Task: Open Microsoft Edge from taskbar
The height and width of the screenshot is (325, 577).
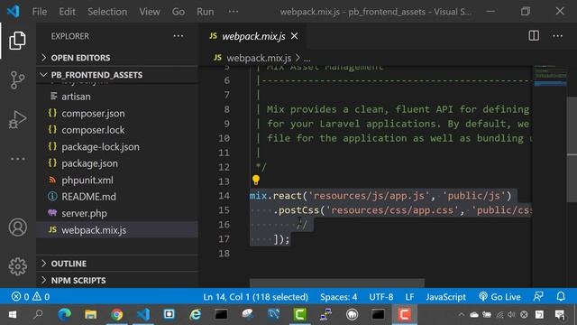Action: [65, 315]
